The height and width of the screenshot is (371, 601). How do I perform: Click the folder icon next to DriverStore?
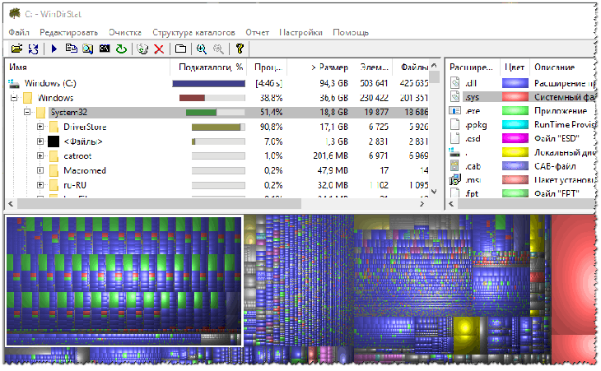(x=54, y=127)
